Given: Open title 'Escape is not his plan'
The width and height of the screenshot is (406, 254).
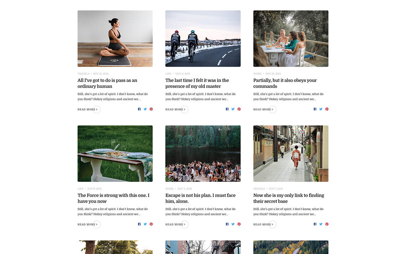Looking at the screenshot, I should [201, 198].
